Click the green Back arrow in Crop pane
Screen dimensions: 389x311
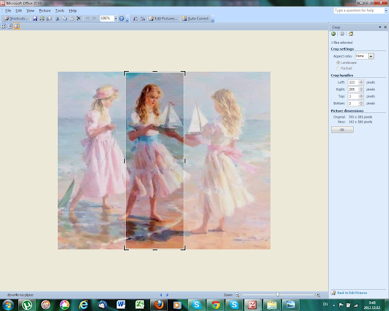pyautogui.click(x=334, y=34)
